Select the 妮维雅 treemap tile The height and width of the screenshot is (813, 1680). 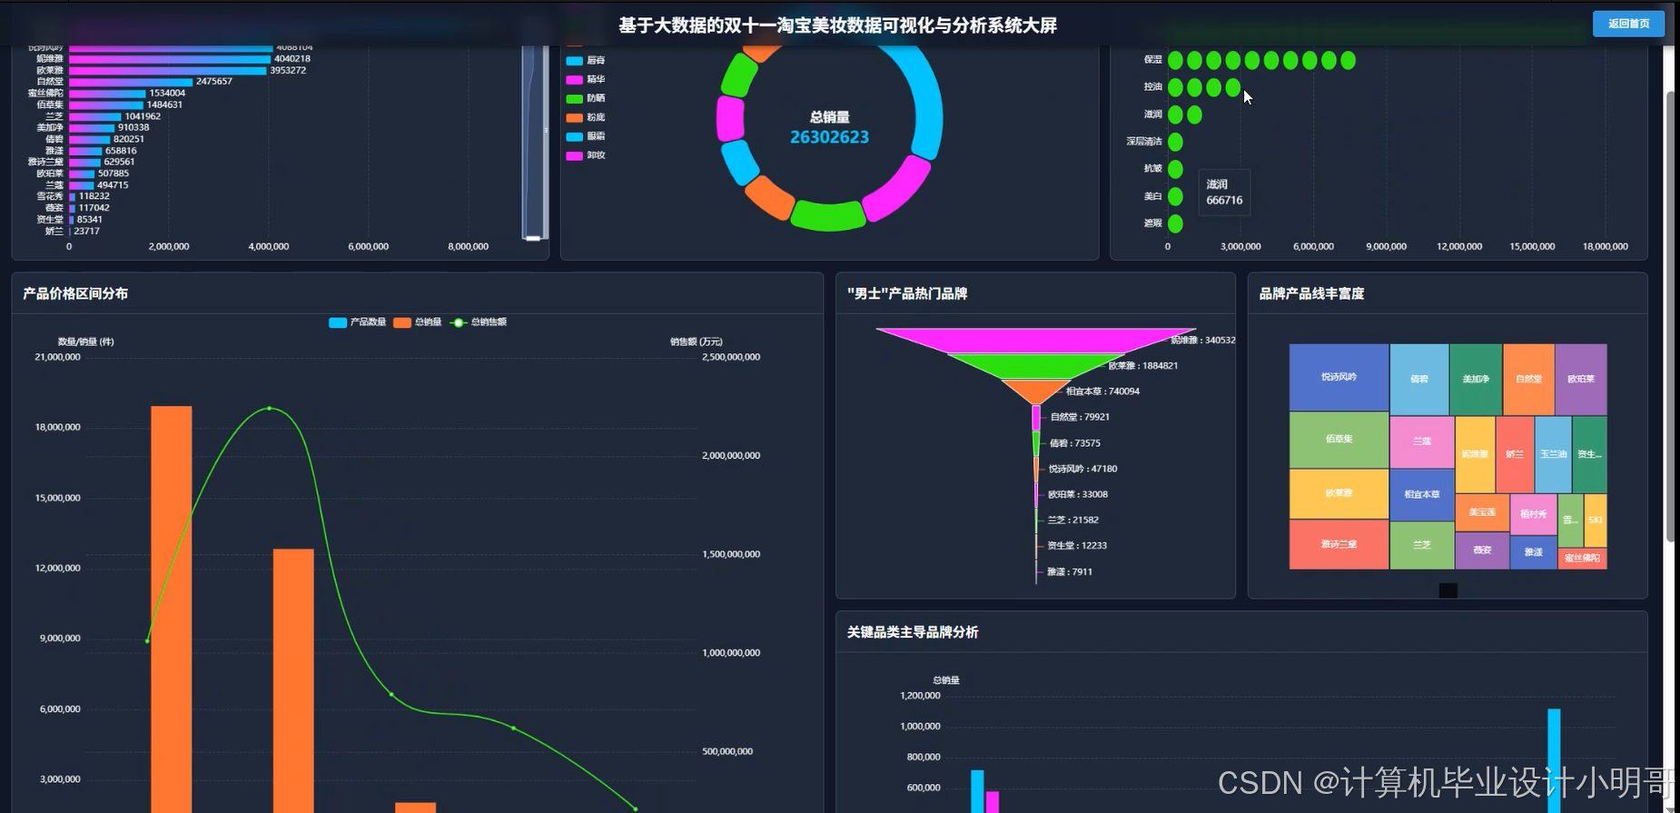pyautogui.click(x=1475, y=454)
